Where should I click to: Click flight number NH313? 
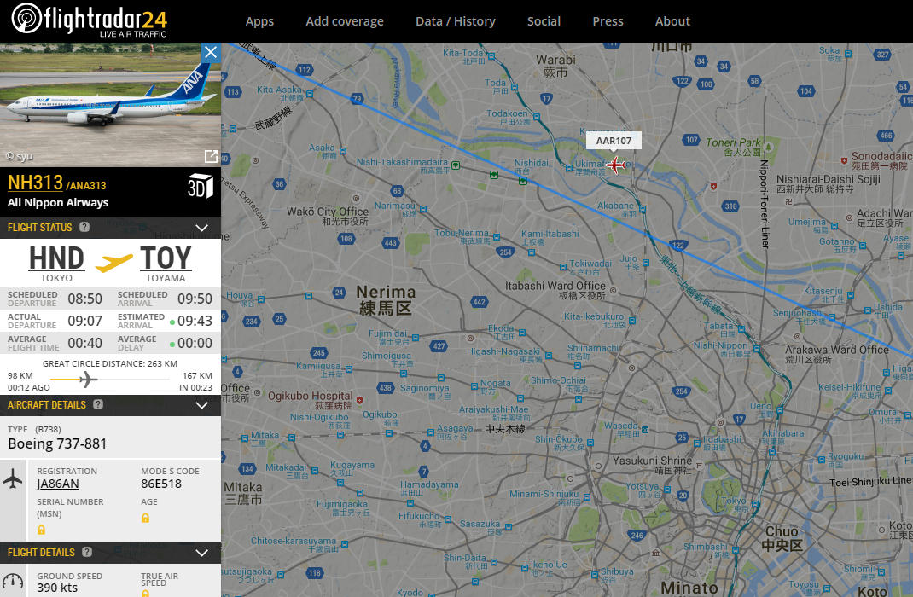pos(35,183)
